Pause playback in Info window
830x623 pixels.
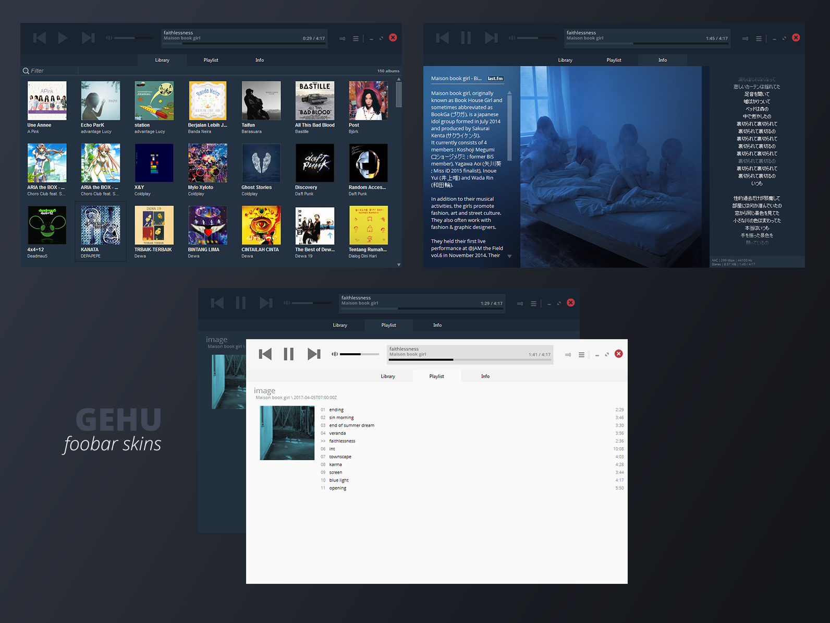point(466,38)
